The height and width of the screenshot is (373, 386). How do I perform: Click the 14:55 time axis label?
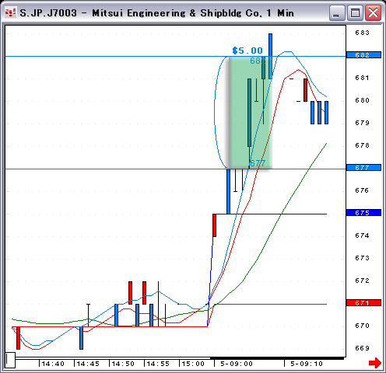pyautogui.click(x=158, y=364)
